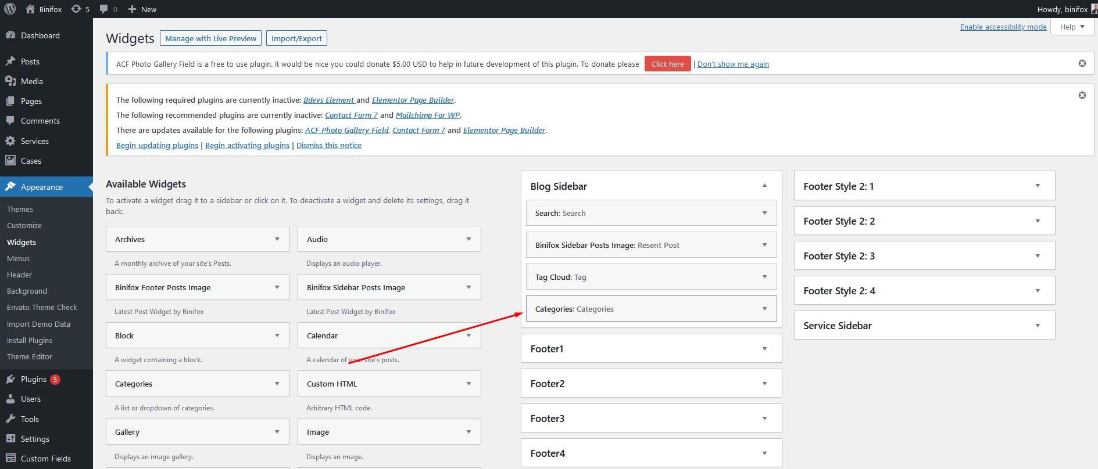Open the updates icon in admin bar

coord(76,9)
